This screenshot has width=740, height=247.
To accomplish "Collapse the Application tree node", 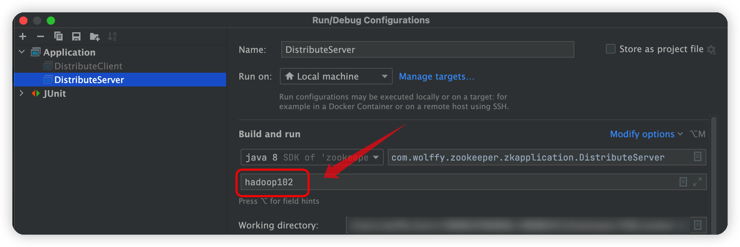I will point(22,52).
